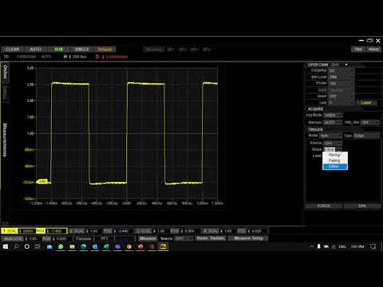Open the trigger Source CH1 dropdown
383x287 pixels.
coord(333,143)
